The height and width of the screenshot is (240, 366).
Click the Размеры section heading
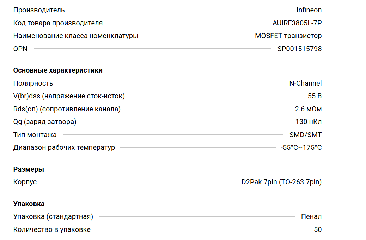click(29, 170)
